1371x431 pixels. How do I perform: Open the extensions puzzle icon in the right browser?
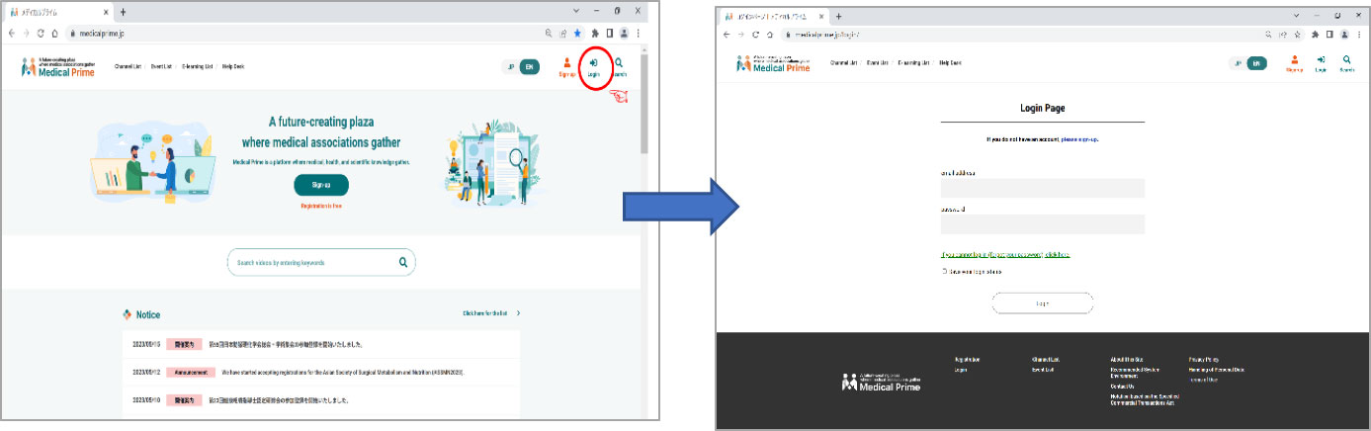click(1316, 34)
